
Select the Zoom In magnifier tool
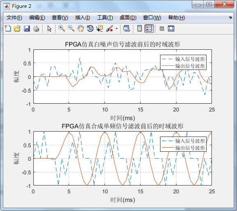click(x=62, y=28)
